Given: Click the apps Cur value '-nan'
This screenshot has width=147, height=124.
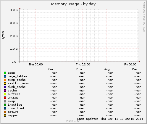Looking at the screenshot, I should [54, 73].
